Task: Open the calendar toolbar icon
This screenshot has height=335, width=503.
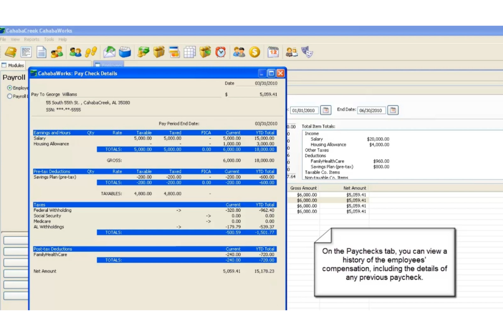Action: tap(273, 52)
